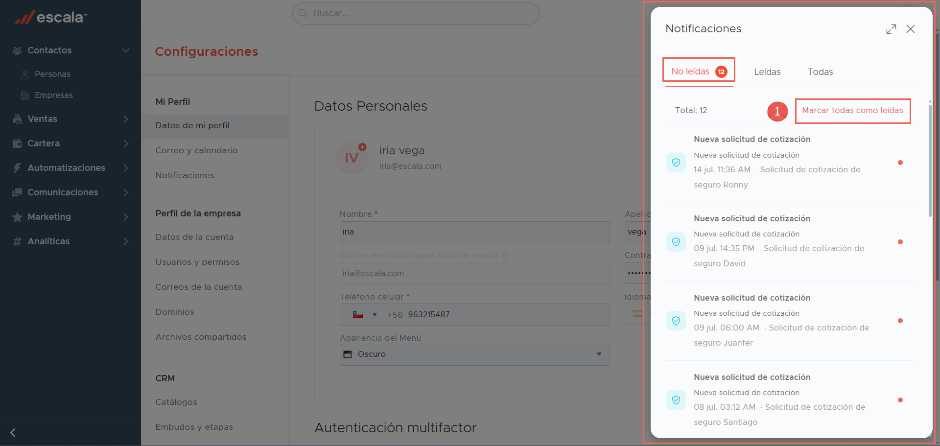The image size is (940, 446).
Task: Open the phone country code dropdown
Action: [x=365, y=314]
